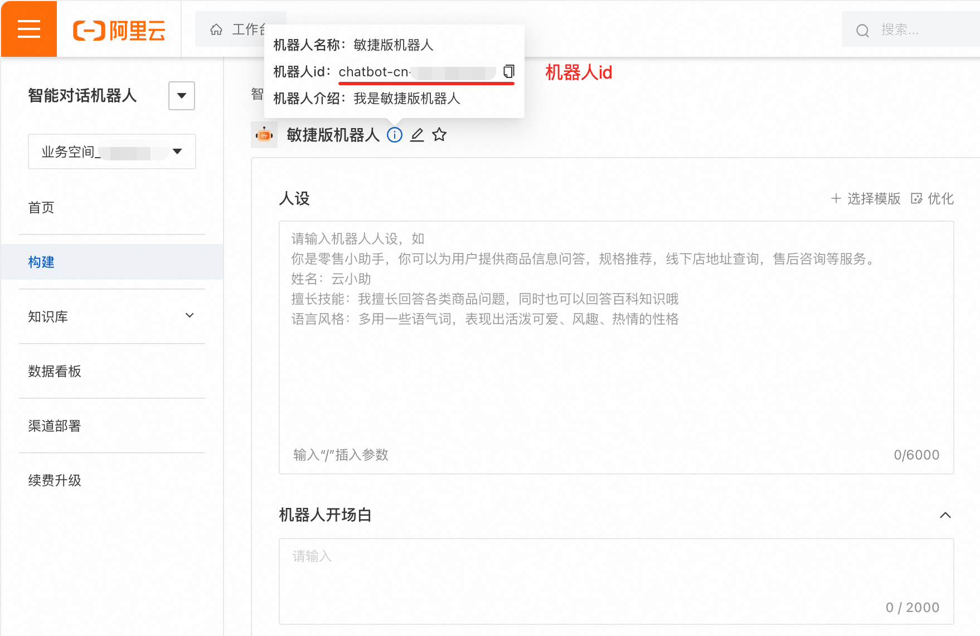Open 续费升级 in sidebar
Image resolution: width=980 pixels, height=636 pixels.
pos(55,481)
